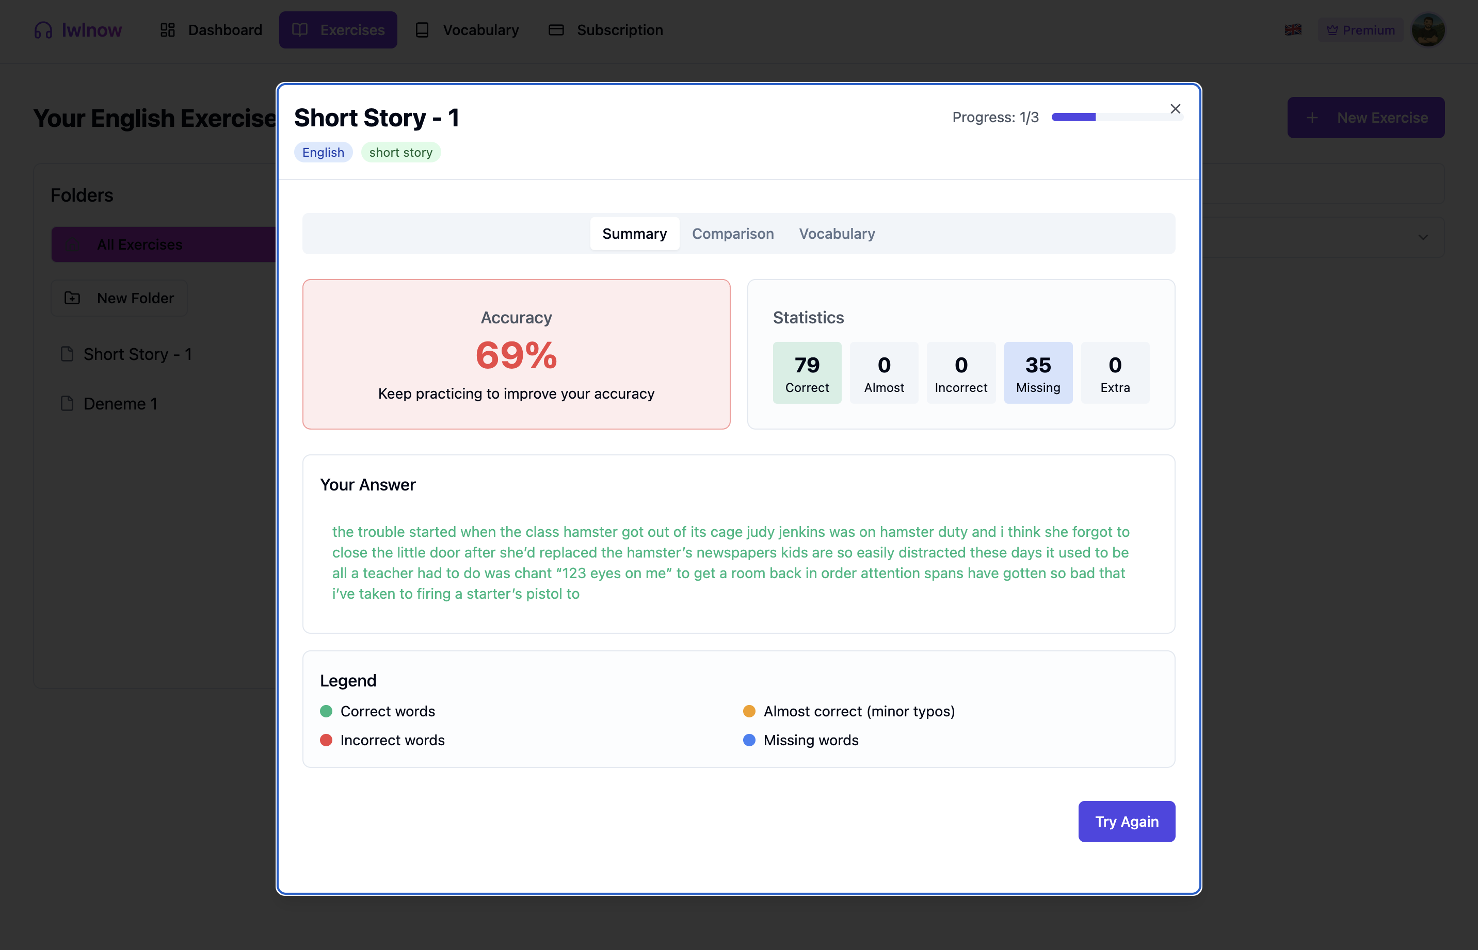The image size is (1478, 950).
Task: Open the Dashboard grid icon
Action: (x=168, y=30)
